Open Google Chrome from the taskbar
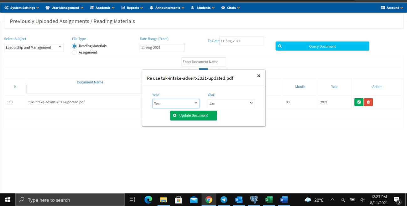Image resolution: width=407 pixels, height=206 pixels. click(x=208, y=200)
